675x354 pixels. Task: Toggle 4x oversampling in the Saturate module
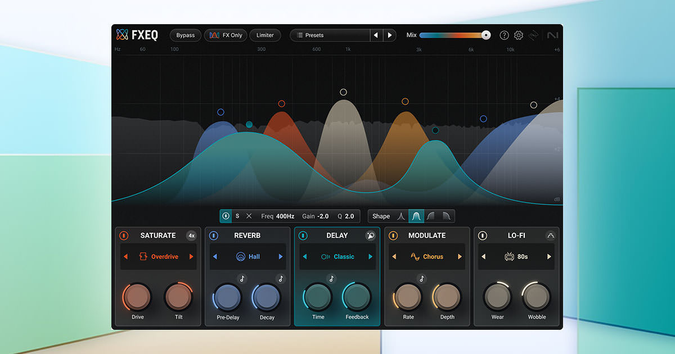pyautogui.click(x=191, y=236)
